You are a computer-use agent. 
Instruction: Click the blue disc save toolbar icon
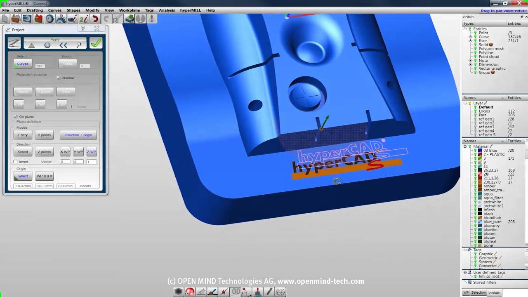click(27, 19)
